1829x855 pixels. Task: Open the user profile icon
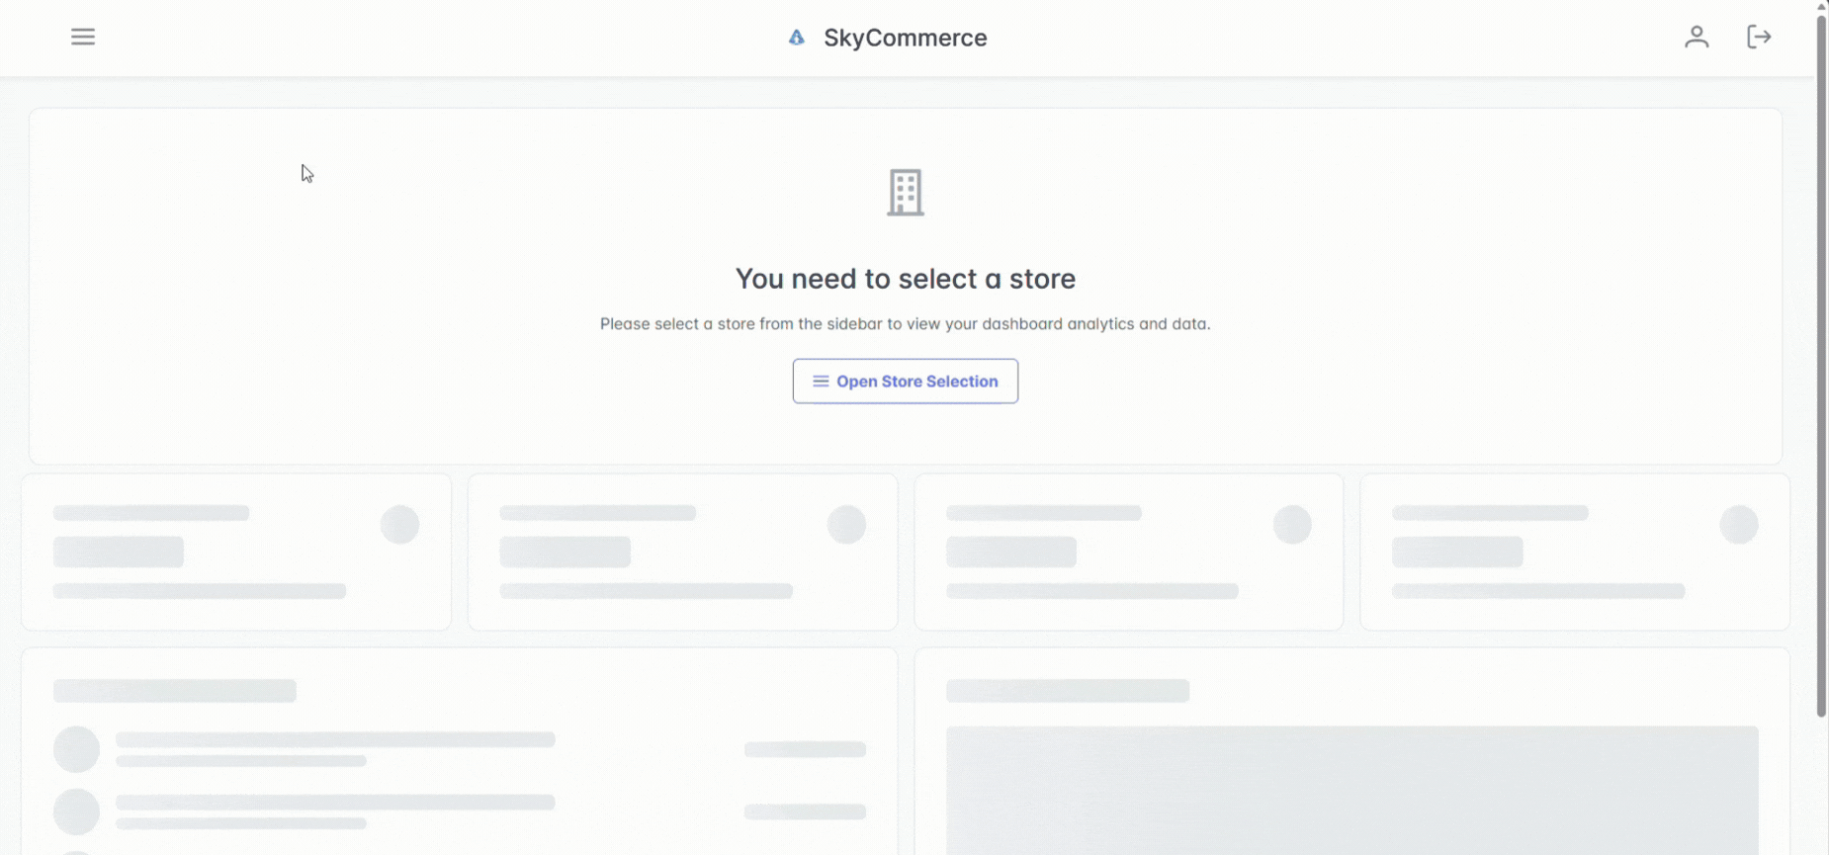tap(1697, 37)
